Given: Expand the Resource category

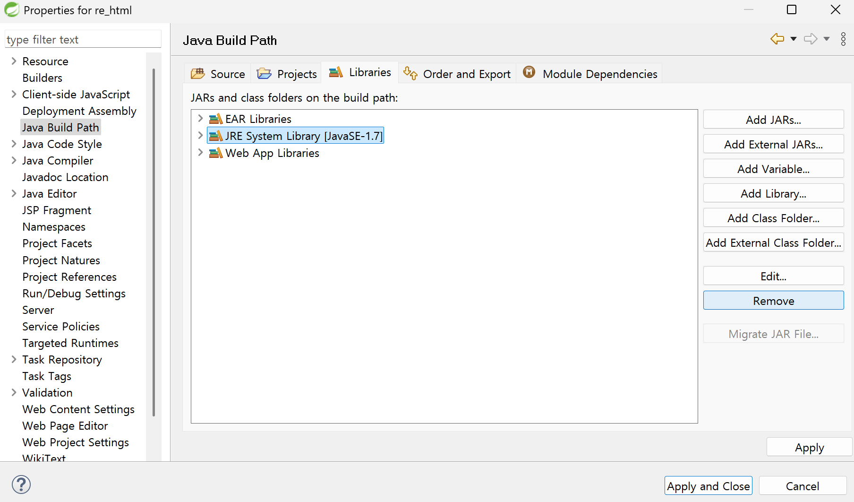Looking at the screenshot, I should (x=14, y=61).
